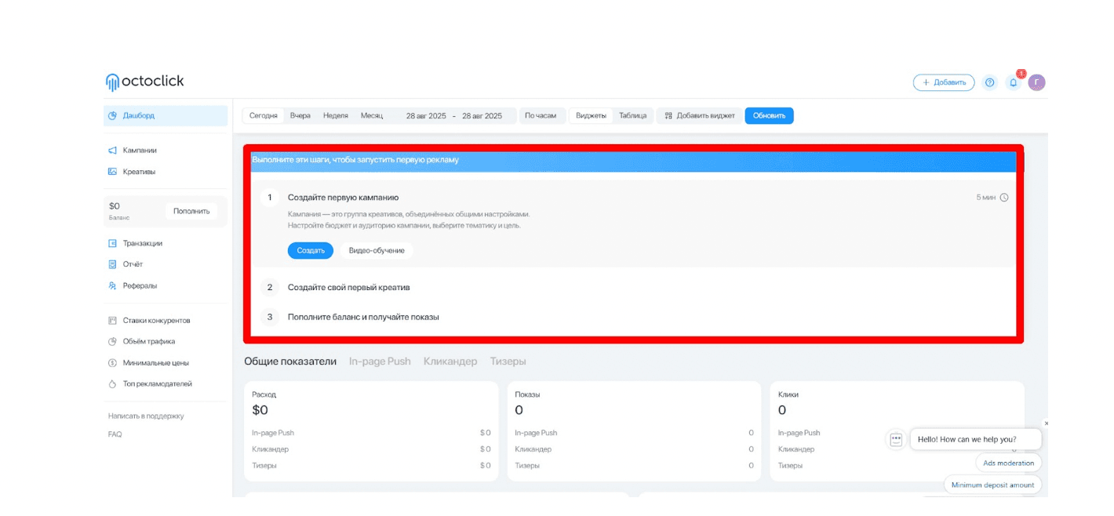
Task: Open the notifications bell icon
Action: click(1013, 82)
